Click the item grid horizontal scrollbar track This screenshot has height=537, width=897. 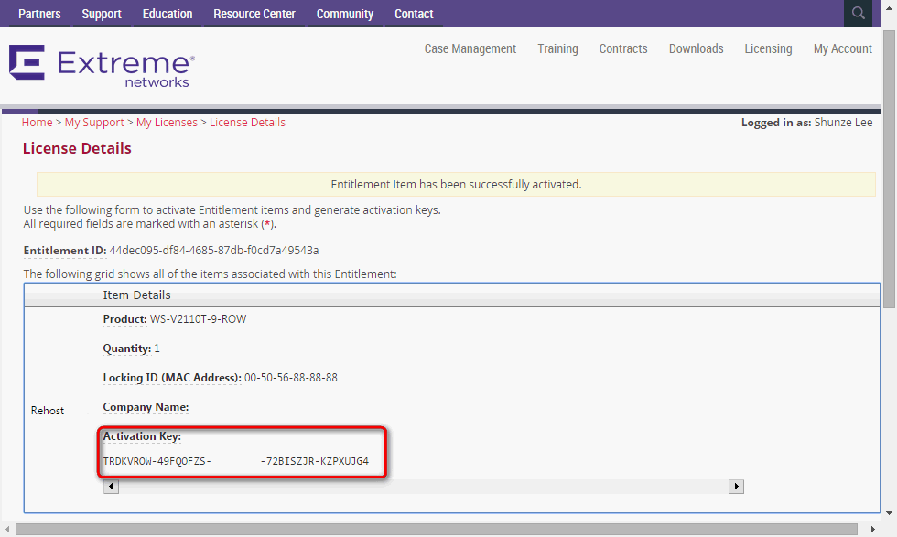[423, 487]
